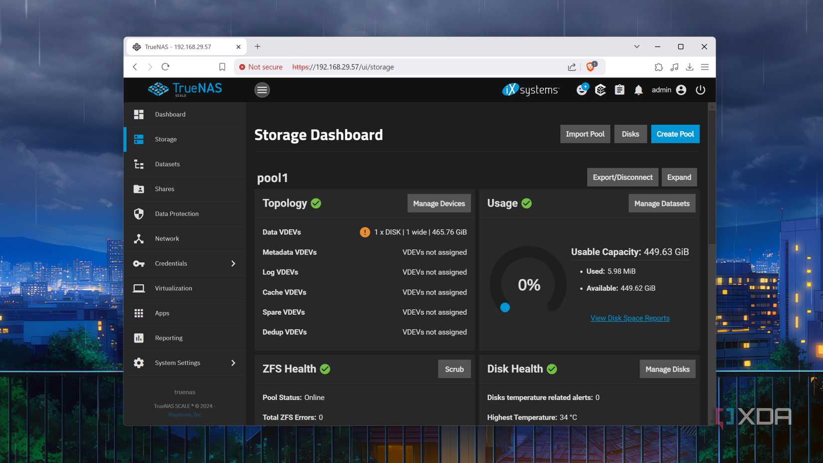The width and height of the screenshot is (823, 463).
Task: Open View Disk Space Reports link
Action: [x=629, y=318]
